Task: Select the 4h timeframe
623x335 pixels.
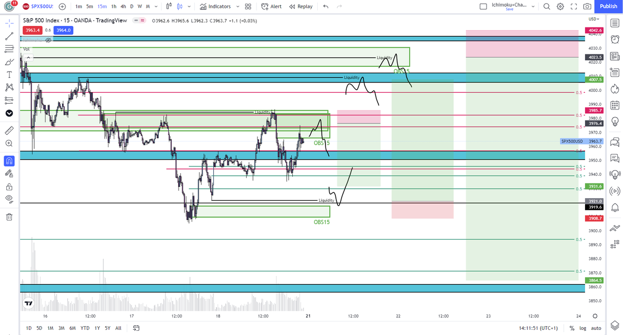Action: (x=123, y=6)
